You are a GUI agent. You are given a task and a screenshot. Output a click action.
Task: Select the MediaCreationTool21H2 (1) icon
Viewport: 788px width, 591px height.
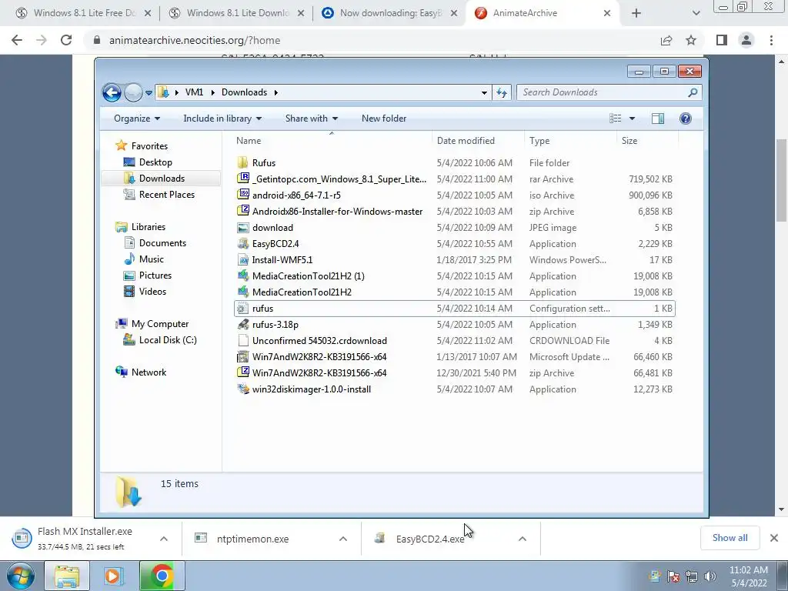click(242, 276)
